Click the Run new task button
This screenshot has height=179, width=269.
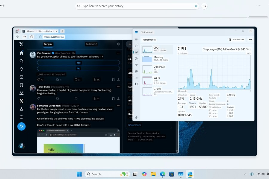[237, 39]
